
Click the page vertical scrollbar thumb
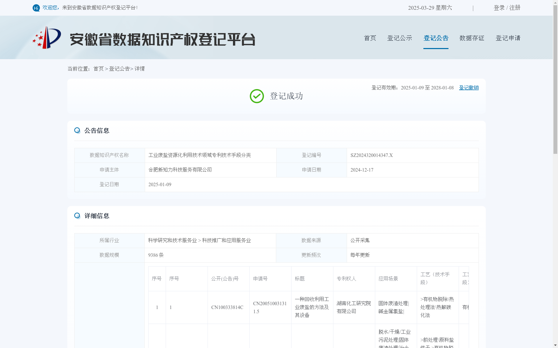click(555, 79)
